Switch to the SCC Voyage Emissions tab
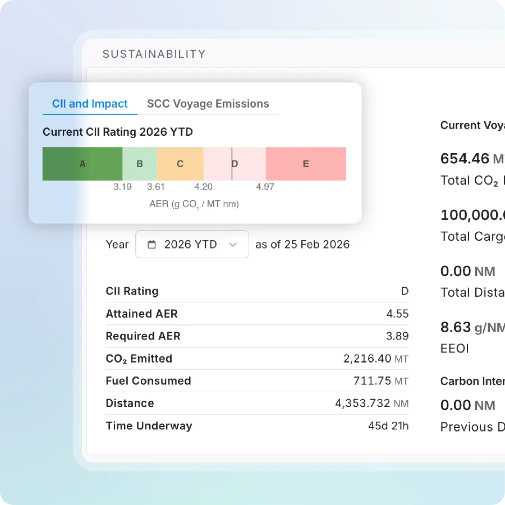 [208, 103]
